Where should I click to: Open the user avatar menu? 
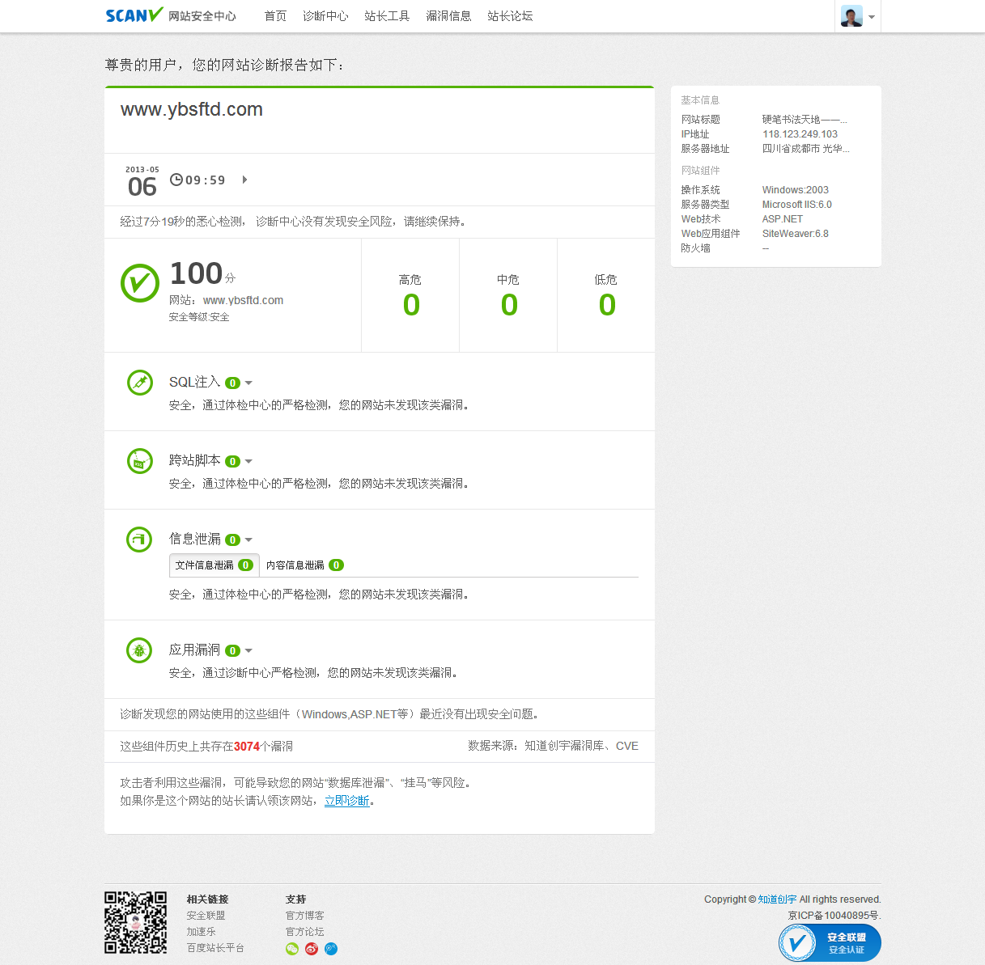pos(857,16)
